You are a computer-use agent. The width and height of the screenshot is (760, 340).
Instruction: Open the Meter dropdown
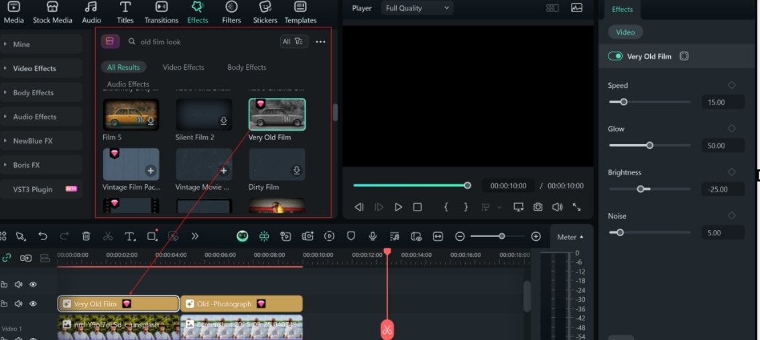[x=570, y=237]
